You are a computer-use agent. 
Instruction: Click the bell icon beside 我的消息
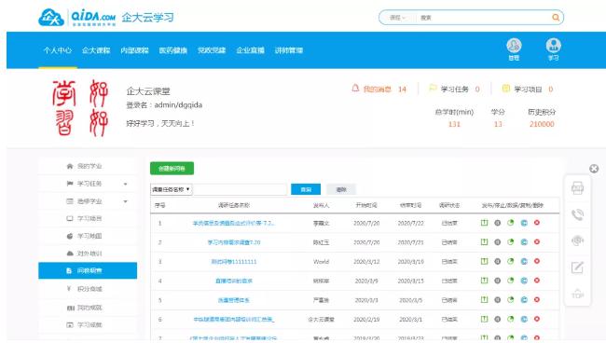point(355,89)
